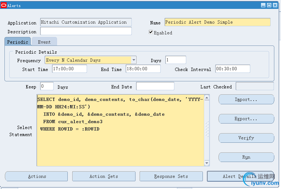Click the Start Time field
This screenshot has width=281, height=189.
[x=69, y=69]
